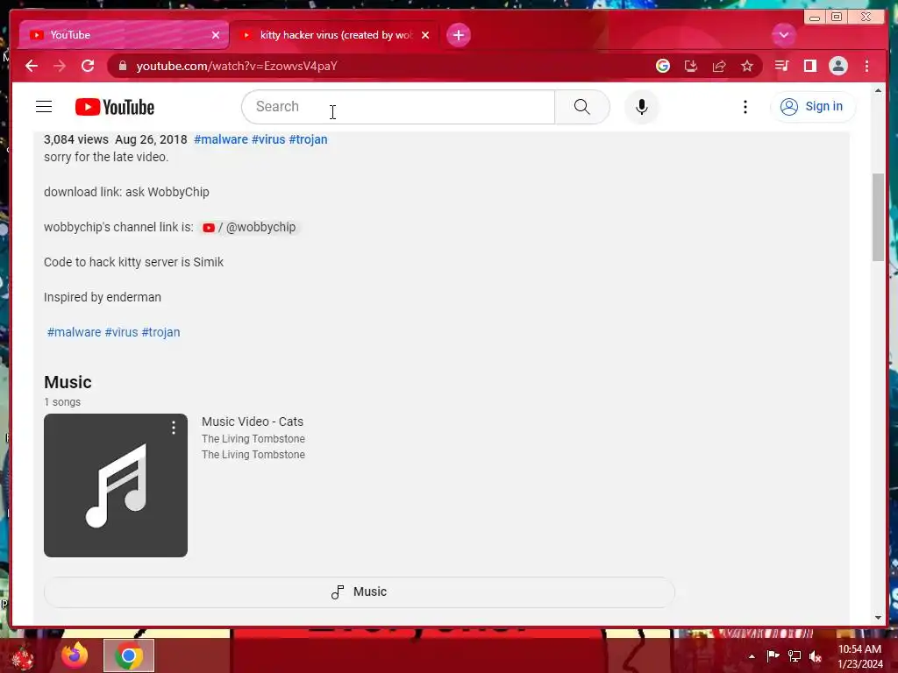Click the muted volume tray icon
The height and width of the screenshot is (673, 898).
coord(816,656)
